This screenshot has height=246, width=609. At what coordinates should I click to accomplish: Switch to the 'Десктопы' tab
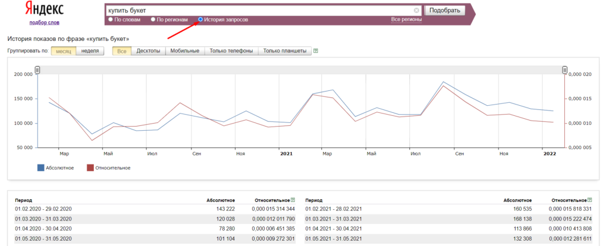click(x=148, y=51)
